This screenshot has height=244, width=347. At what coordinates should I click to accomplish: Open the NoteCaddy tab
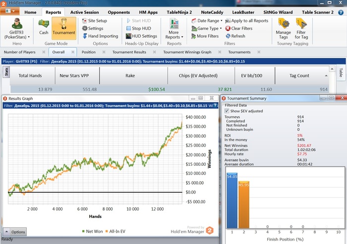pos(212,12)
